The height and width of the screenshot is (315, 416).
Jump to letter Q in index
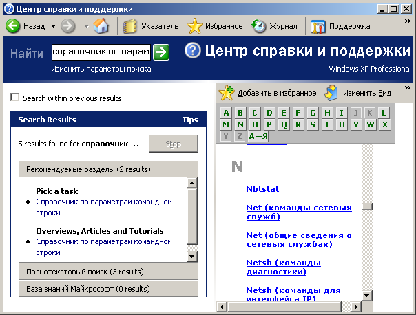[x=284, y=124]
